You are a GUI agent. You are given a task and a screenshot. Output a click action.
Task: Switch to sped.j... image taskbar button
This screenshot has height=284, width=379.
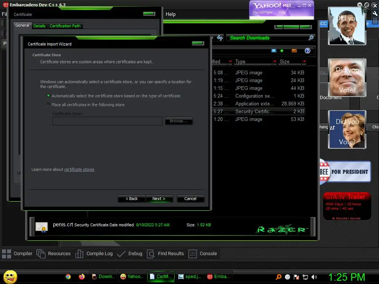click(x=190, y=277)
